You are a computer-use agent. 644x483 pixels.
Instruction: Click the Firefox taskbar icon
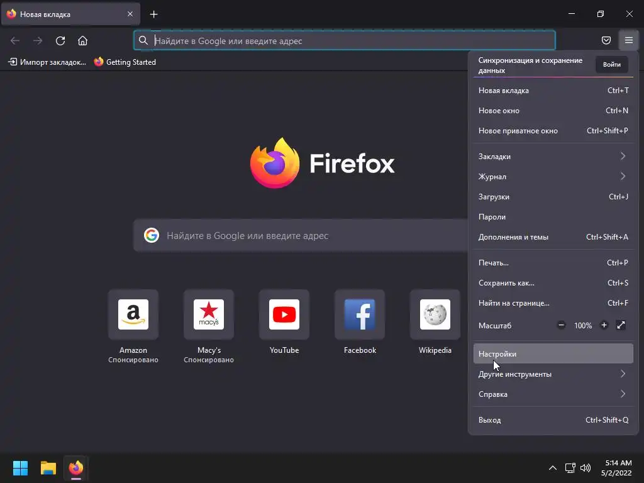[x=76, y=468]
